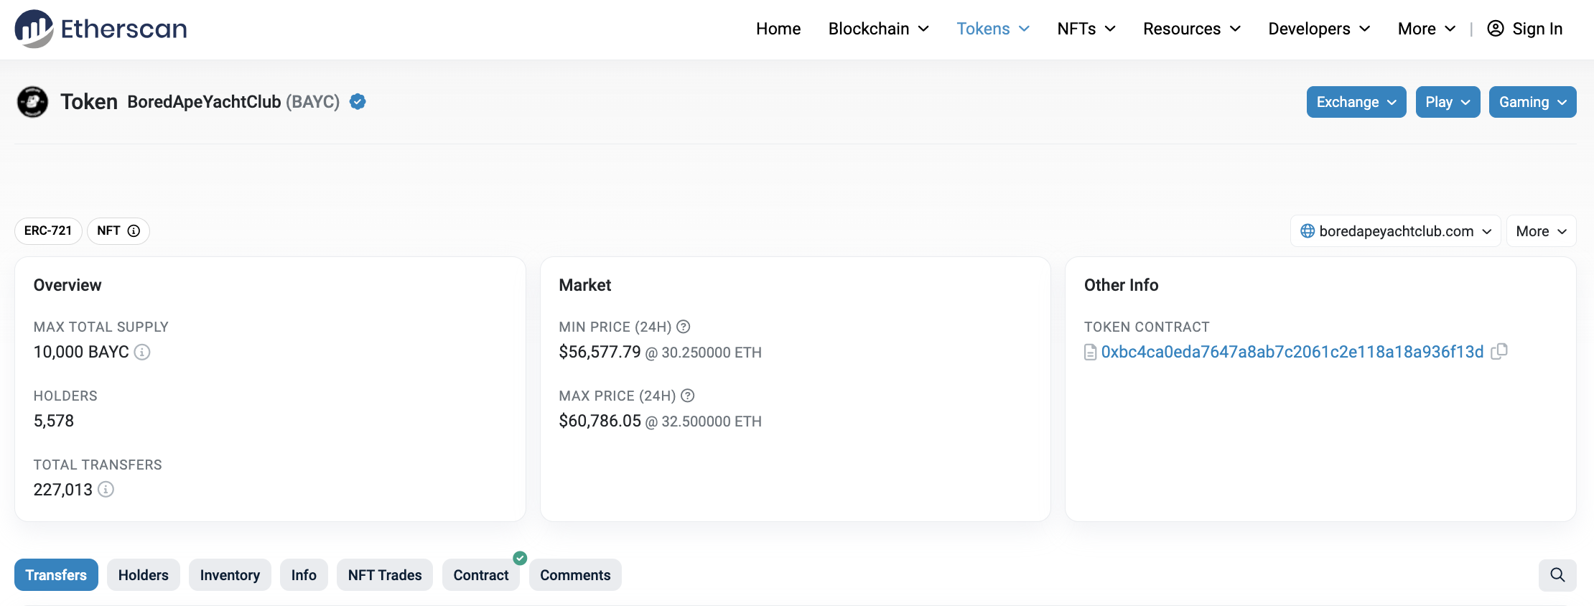Open the Tokens menu
This screenshot has width=1594, height=606.
coord(993,29)
